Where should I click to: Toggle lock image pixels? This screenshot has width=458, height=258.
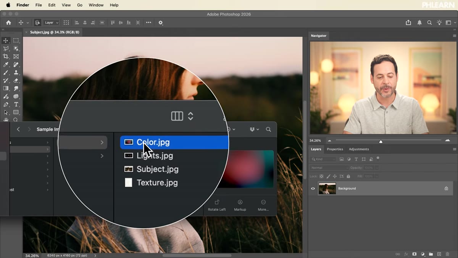pyautogui.click(x=328, y=176)
